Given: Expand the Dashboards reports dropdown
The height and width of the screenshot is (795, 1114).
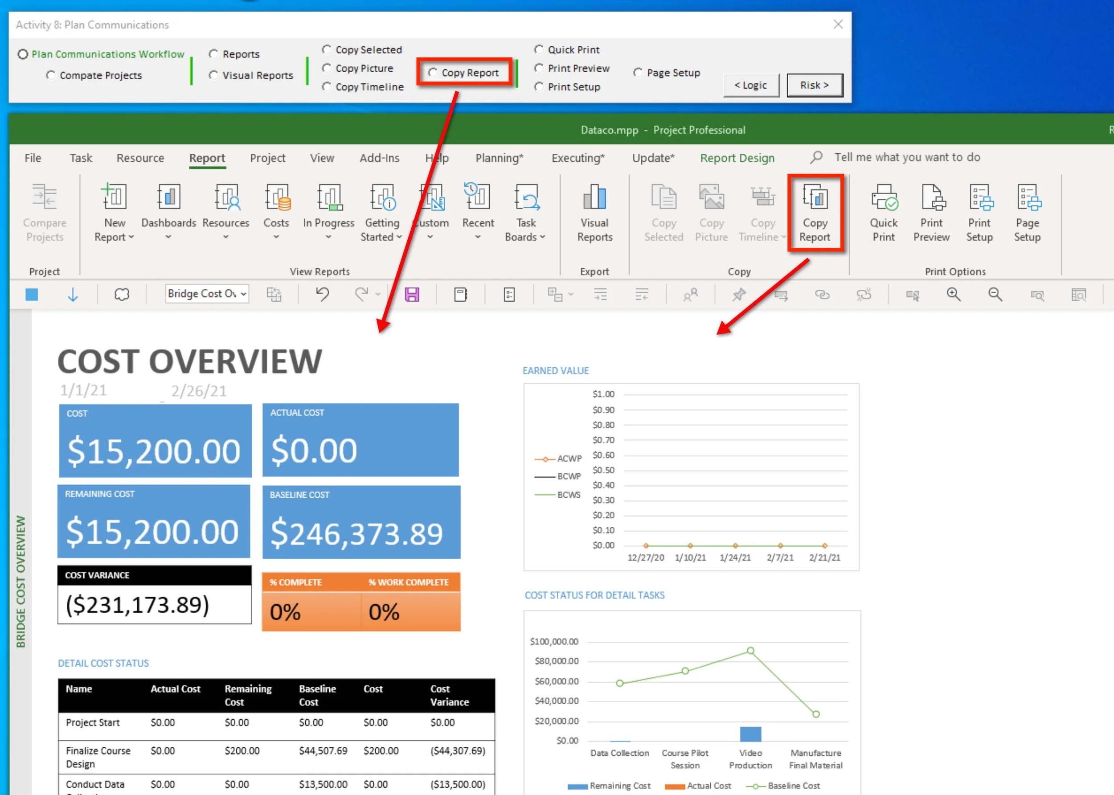Looking at the screenshot, I should coord(168,237).
